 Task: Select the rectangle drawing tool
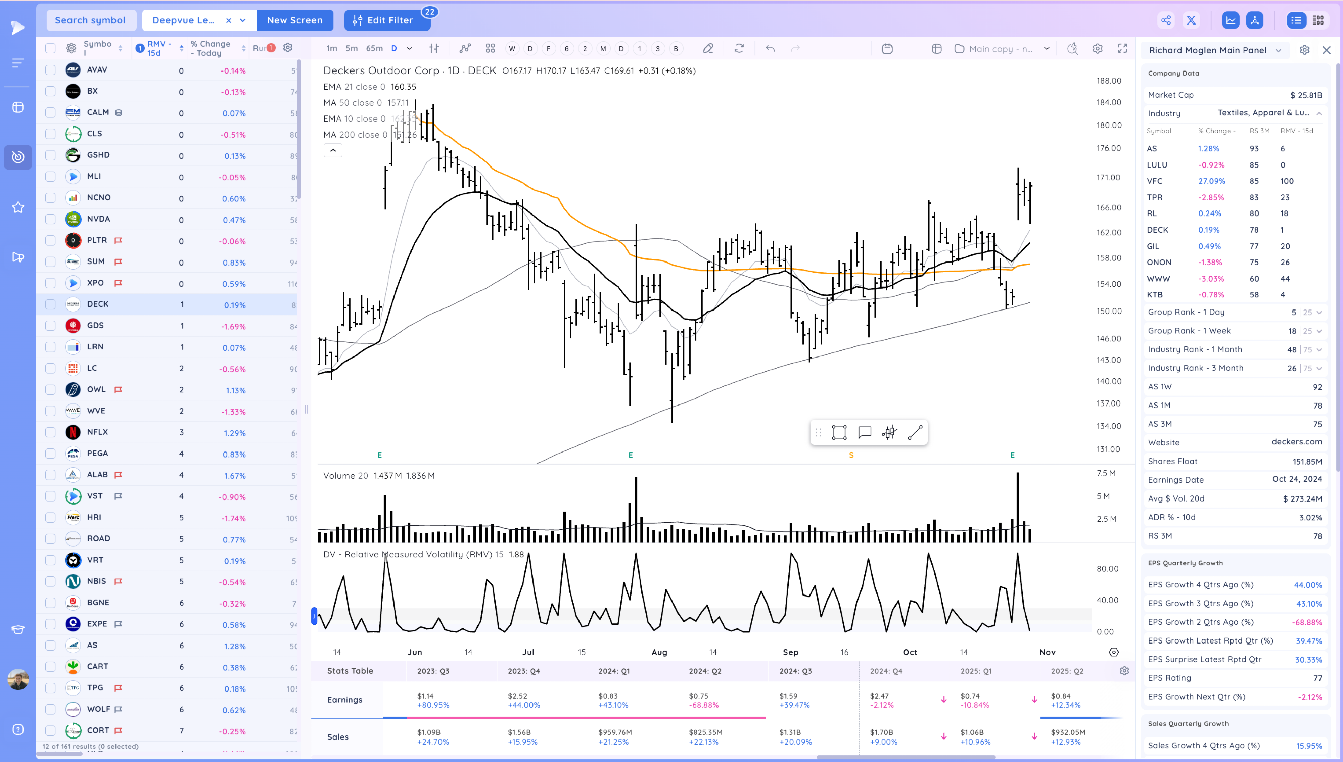tap(839, 432)
